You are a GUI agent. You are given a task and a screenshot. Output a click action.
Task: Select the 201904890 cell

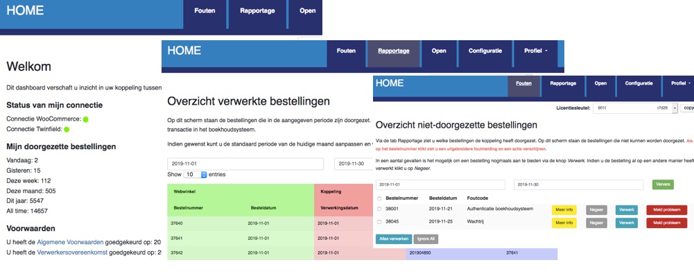tap(420, 253)
